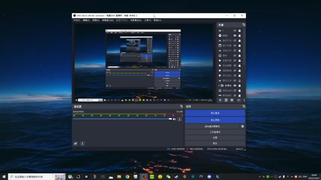This screenshot has height=180, width=321.
Task: Click 停止录制 to stop recording
Action: click(x=215, y=120)
